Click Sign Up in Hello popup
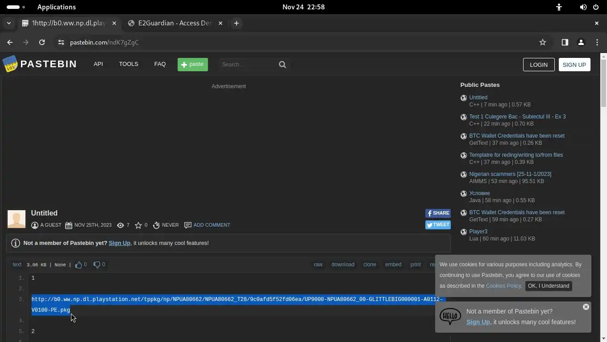 [x=478, y=322]
